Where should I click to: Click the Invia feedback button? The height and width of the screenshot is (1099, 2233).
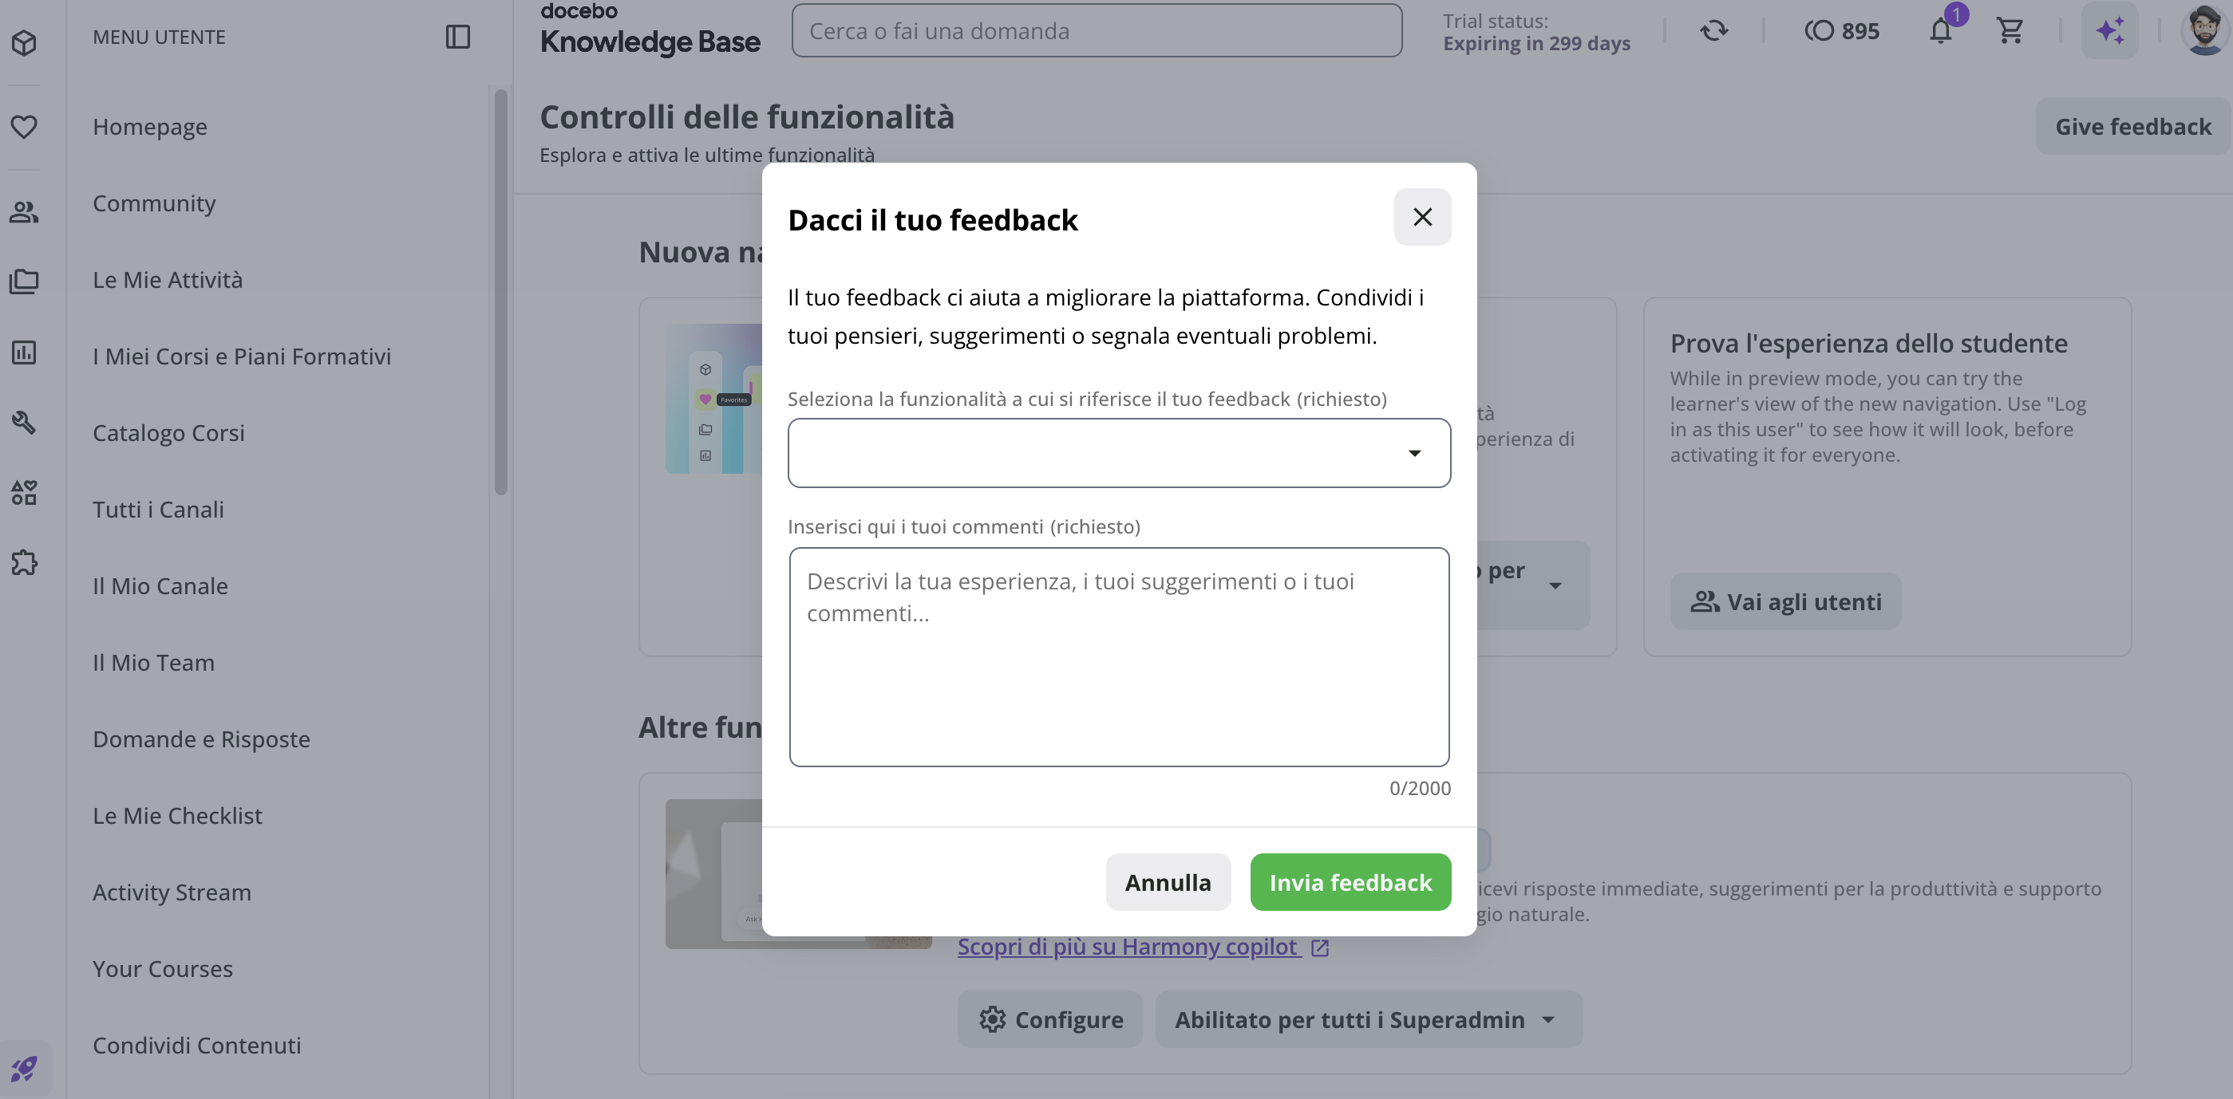click(1350, 883)
